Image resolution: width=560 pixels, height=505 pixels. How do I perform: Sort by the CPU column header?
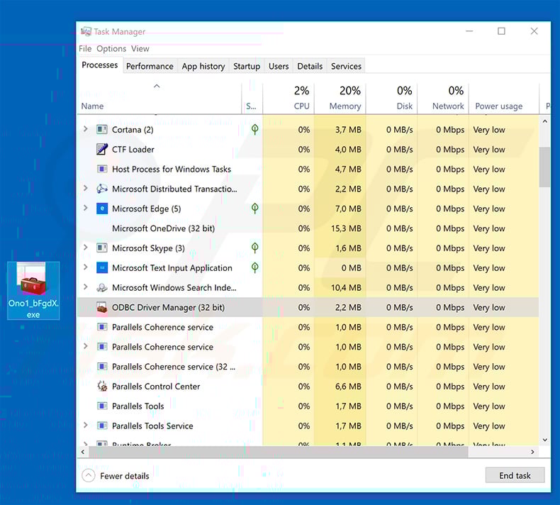(289, 99)
